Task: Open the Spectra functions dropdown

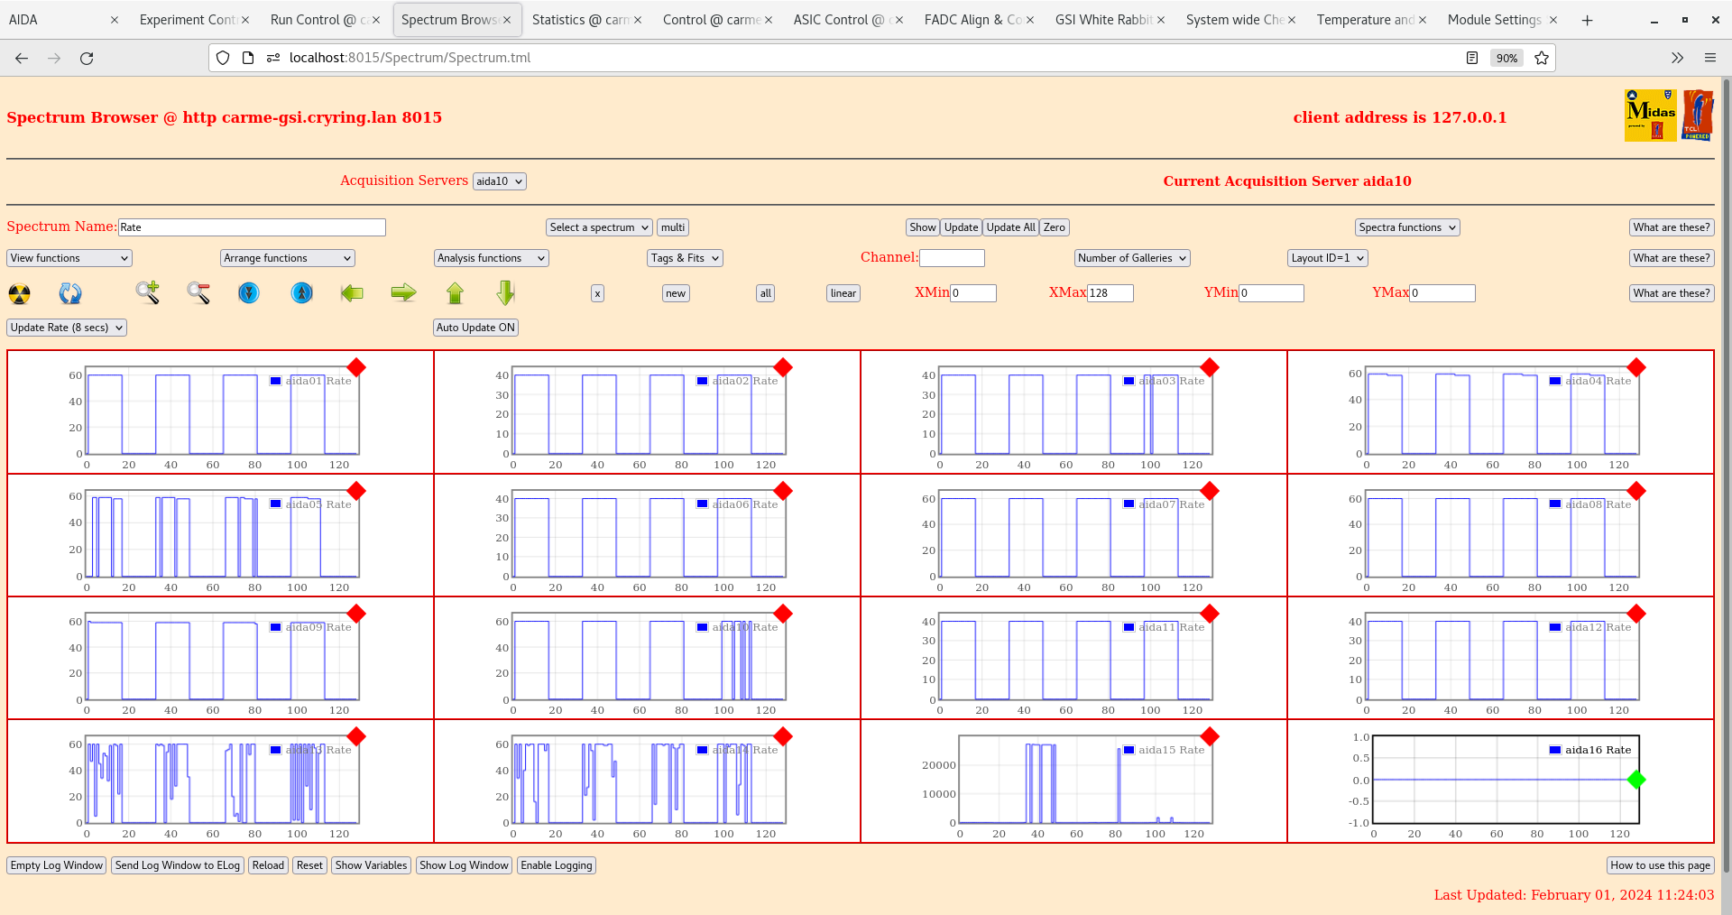Action: 1406,227
